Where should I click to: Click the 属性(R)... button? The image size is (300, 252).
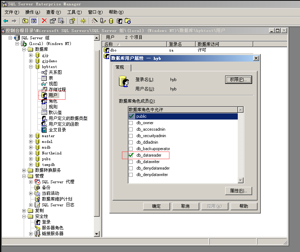pyautogui.click(x=238, y=191)
